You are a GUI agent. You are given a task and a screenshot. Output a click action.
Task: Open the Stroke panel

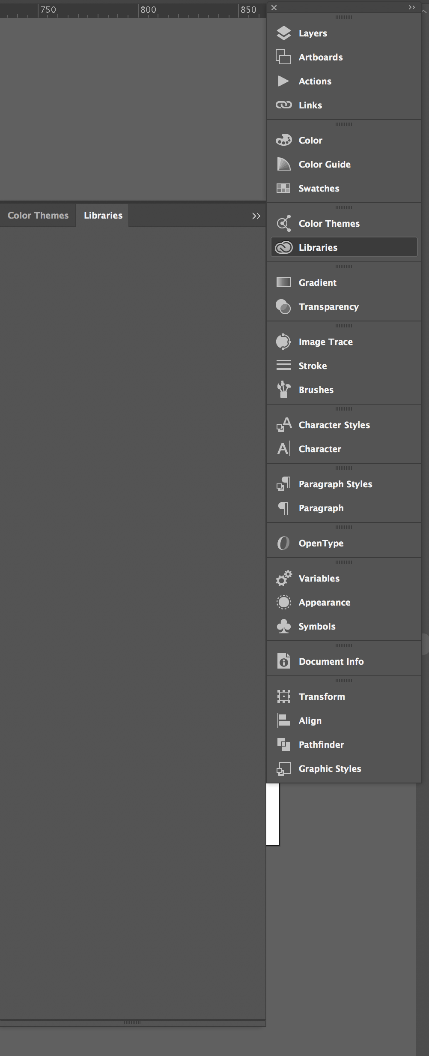tap(313, 366)
